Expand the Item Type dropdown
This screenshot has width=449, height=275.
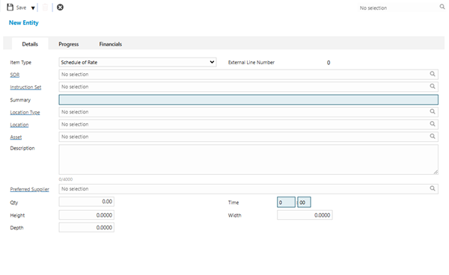tap(138, 62)
